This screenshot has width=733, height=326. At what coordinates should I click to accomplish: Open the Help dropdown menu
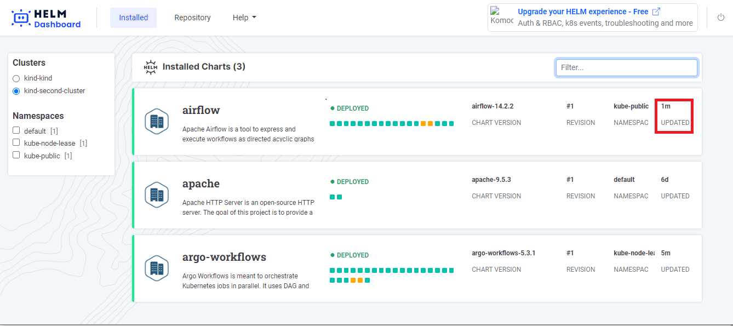point(244,18)
